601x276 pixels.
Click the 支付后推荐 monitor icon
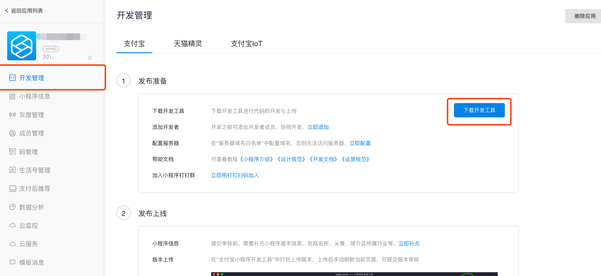[13, 189]
